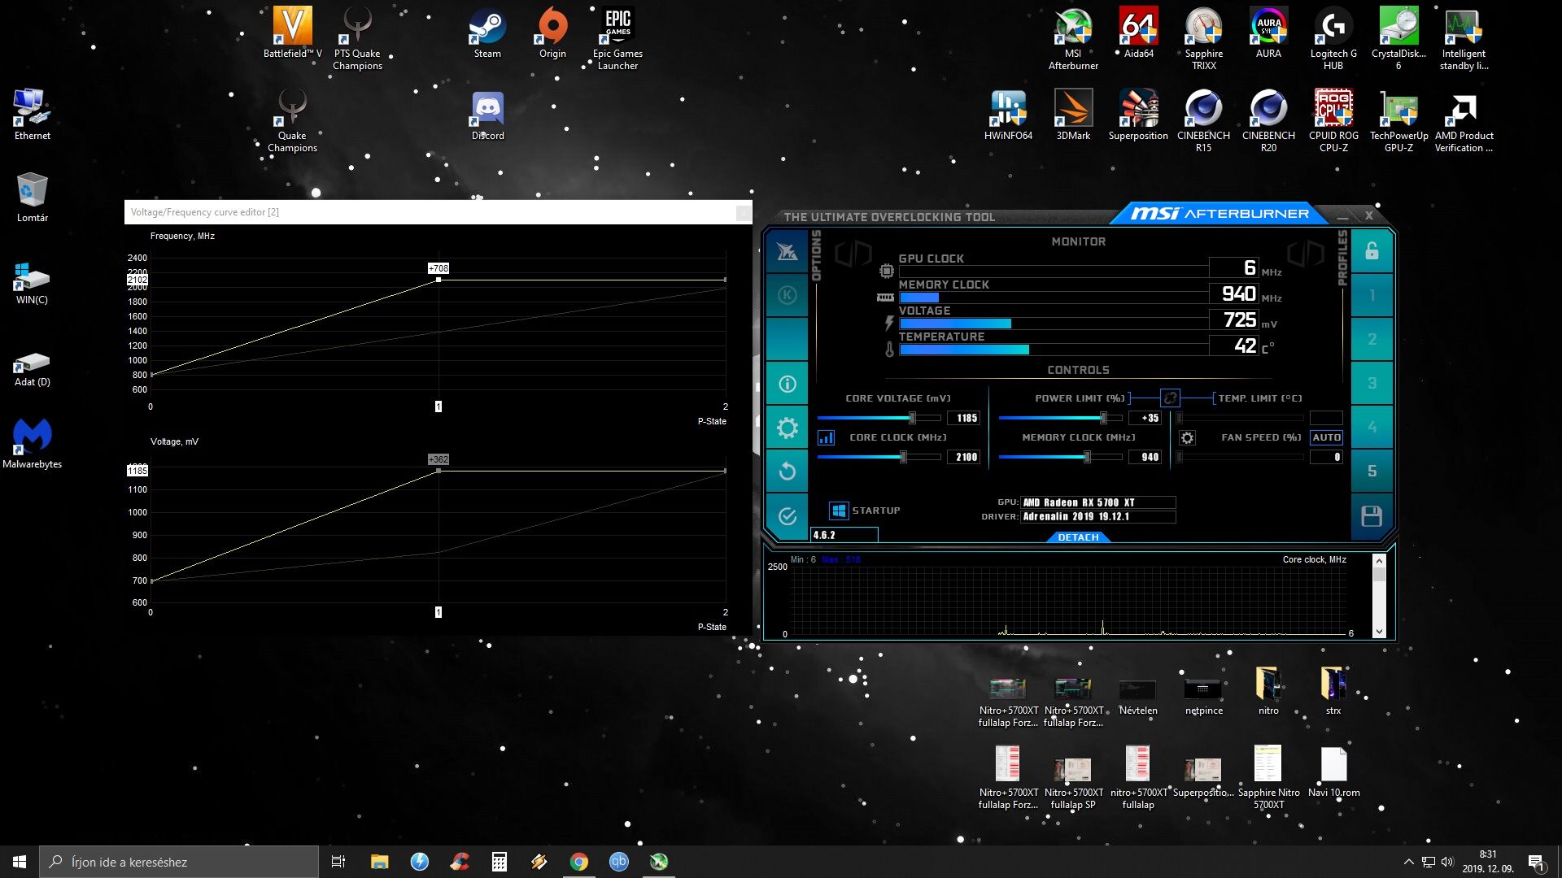Click the Core Voltage slider handle

click(x=912, y=418)
